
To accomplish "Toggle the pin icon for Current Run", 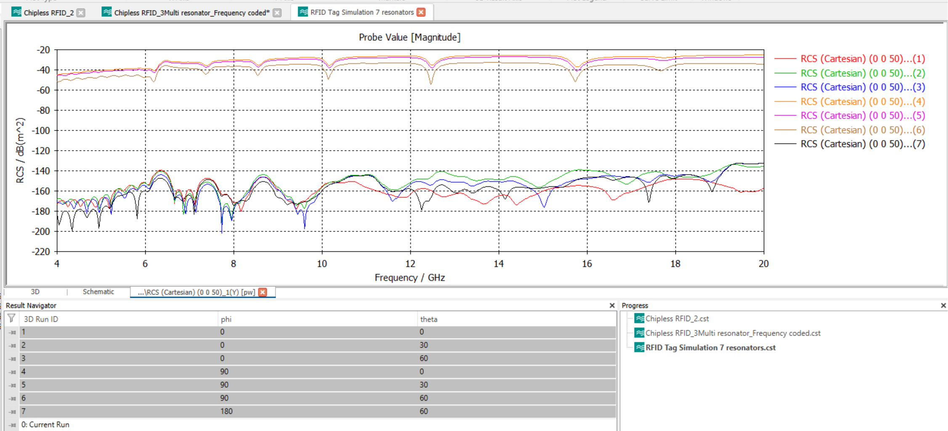I will point(13,425).
